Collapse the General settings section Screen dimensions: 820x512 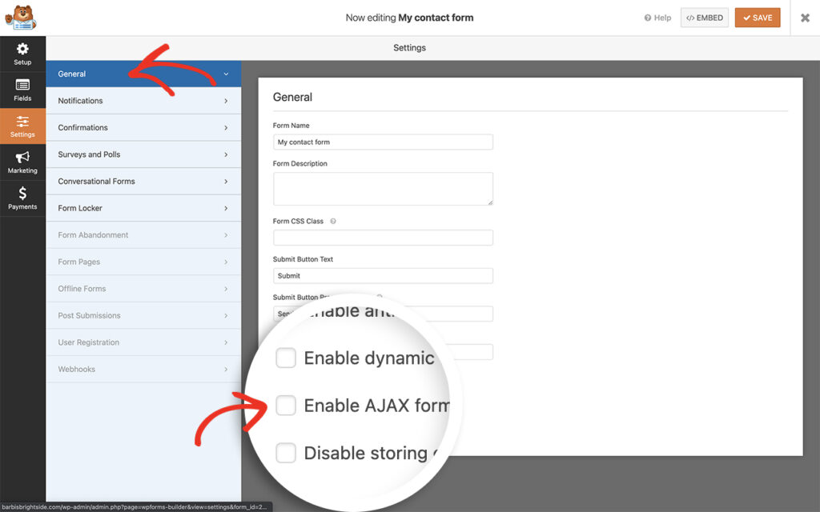(144, 74)
